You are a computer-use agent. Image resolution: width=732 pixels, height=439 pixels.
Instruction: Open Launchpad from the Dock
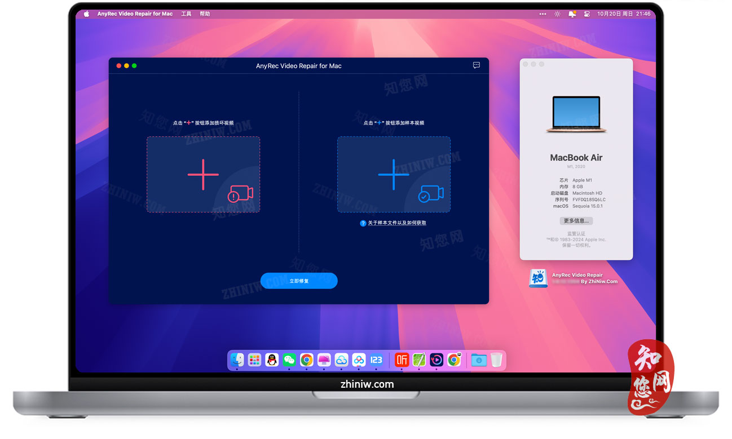255,360
